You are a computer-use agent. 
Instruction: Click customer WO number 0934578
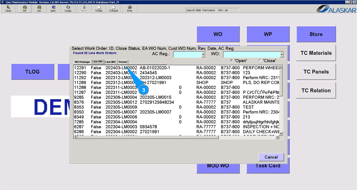(148, 127)
